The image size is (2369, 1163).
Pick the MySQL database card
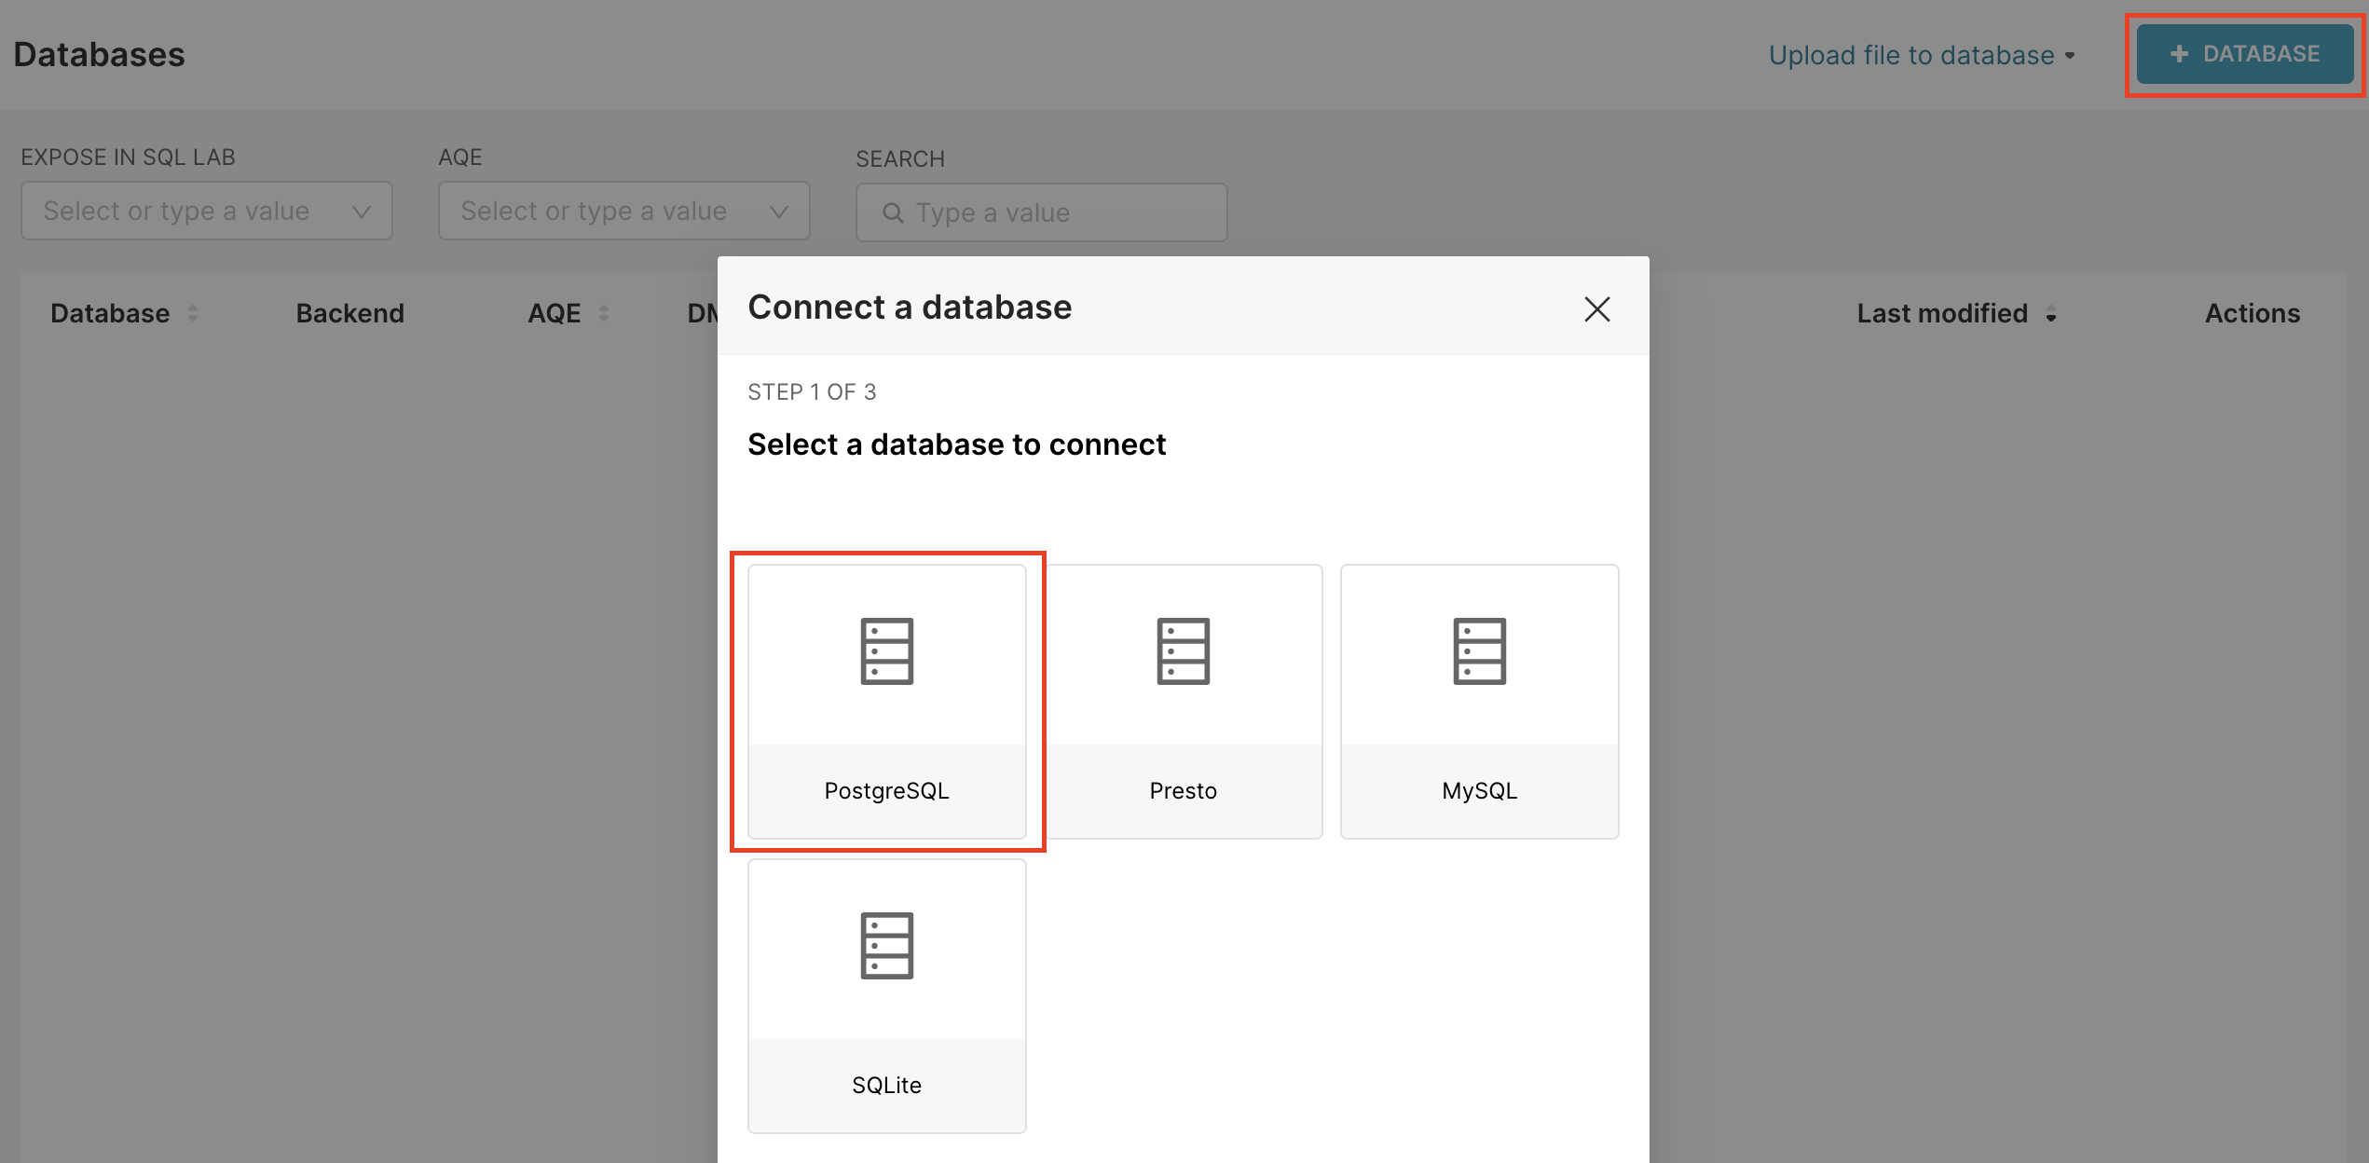point(1479,701)
